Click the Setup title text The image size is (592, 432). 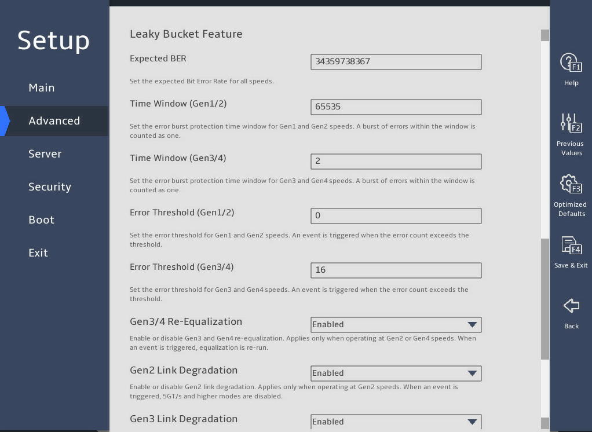[54, 41]
